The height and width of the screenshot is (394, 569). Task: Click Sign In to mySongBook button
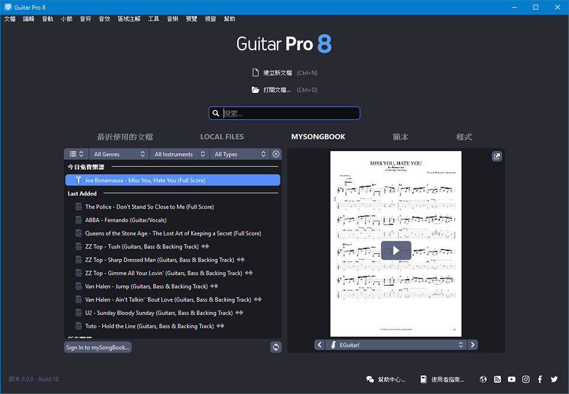[x=97, y=347]
